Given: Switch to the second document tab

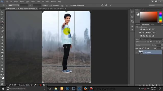Looking at the screenshot, I should 51,9.
